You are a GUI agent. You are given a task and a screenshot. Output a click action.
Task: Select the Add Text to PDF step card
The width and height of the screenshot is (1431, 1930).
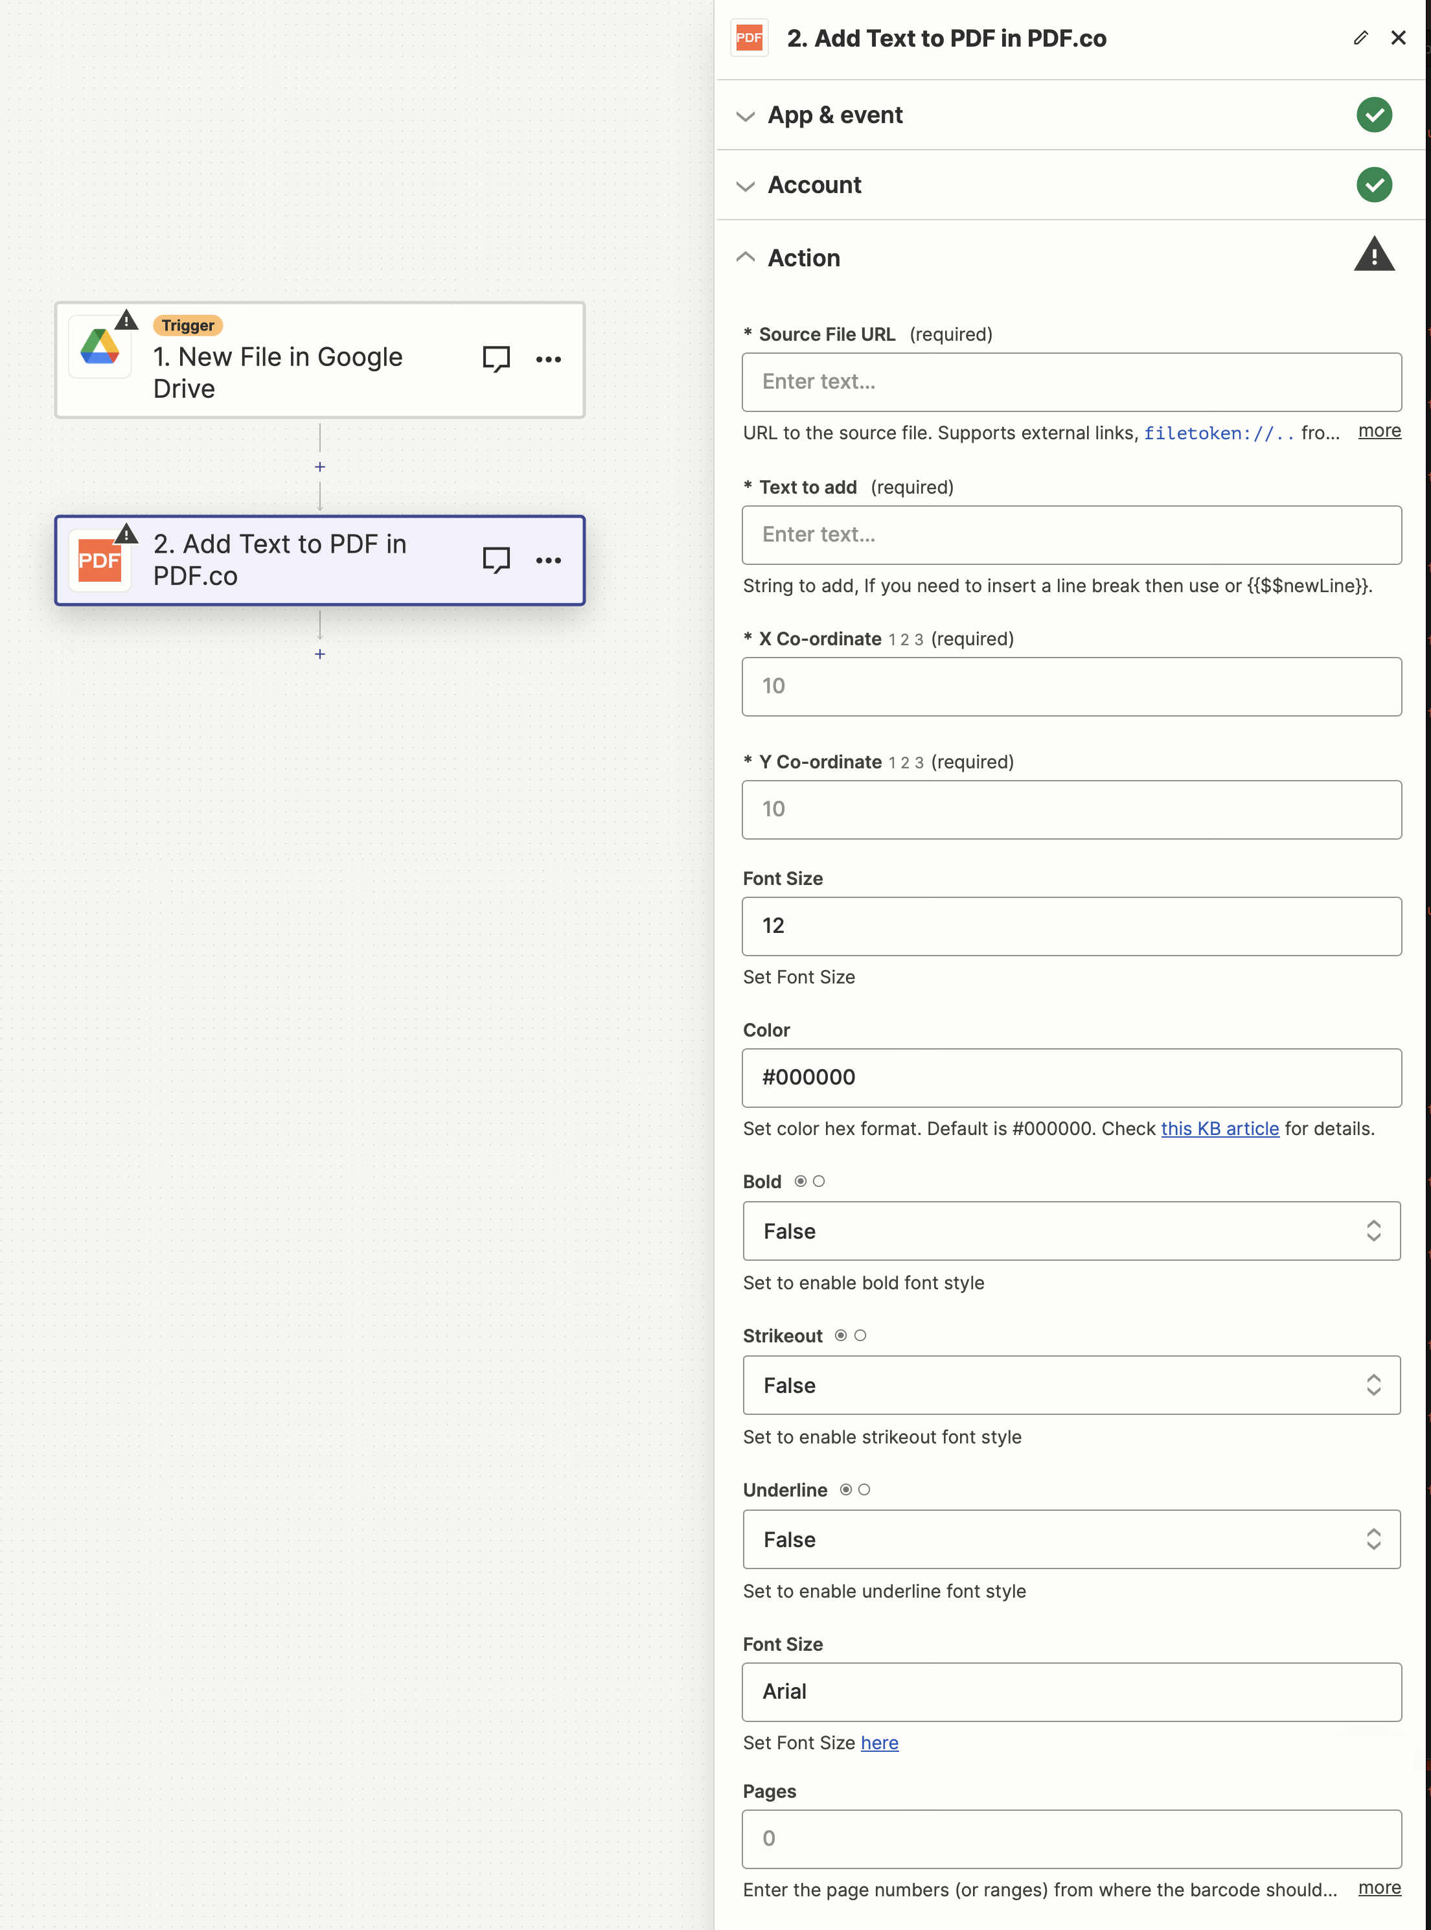click(319, 560)
